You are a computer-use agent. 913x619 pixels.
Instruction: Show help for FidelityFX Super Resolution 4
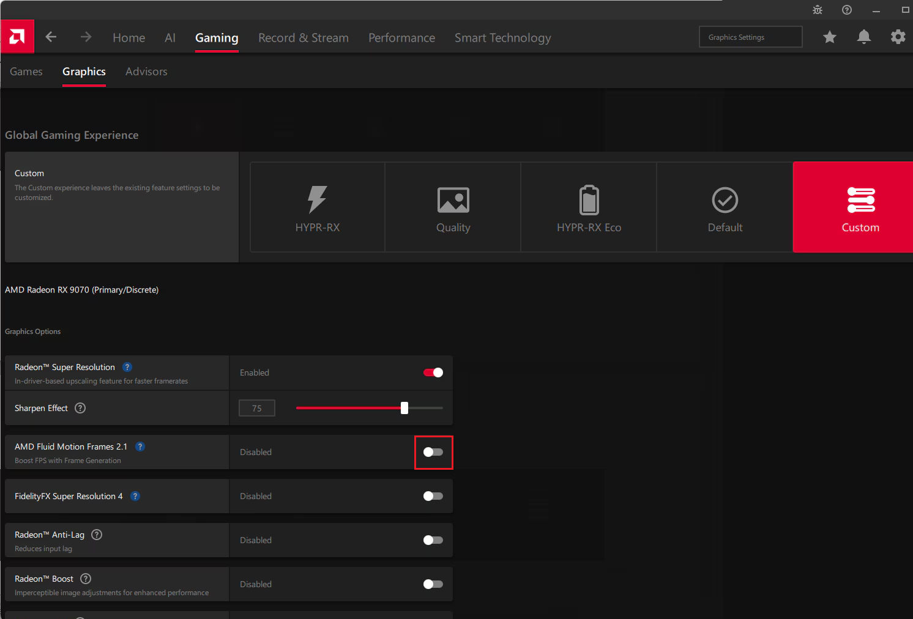(x=135, y=496)
